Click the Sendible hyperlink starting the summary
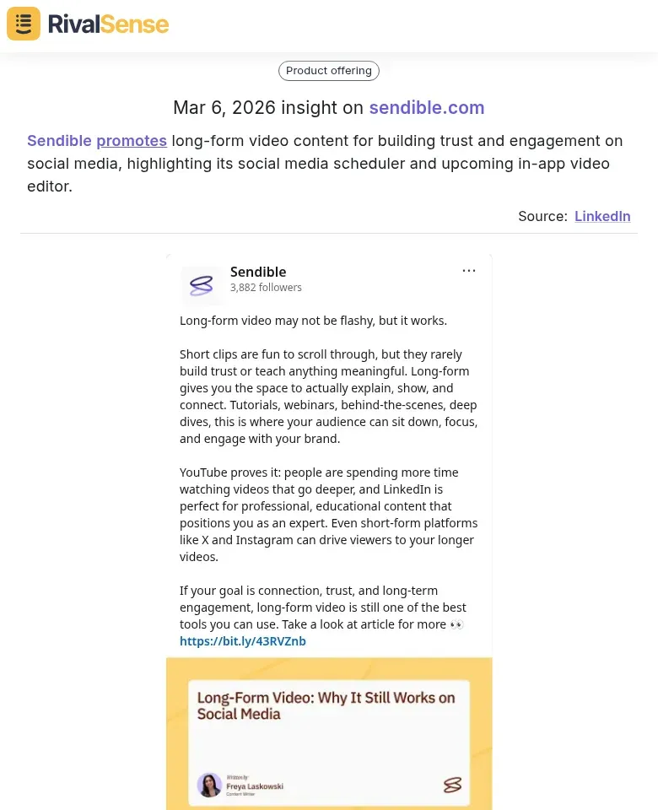Viewport: 658px width, 810px height. pyautogui.click(x=60, y=141)
